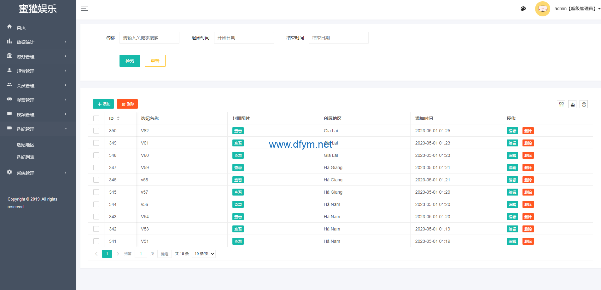The width and height of the screenshot is (601, 290).
Task: Click 删除 for row V61
Action: pos(528,143)
